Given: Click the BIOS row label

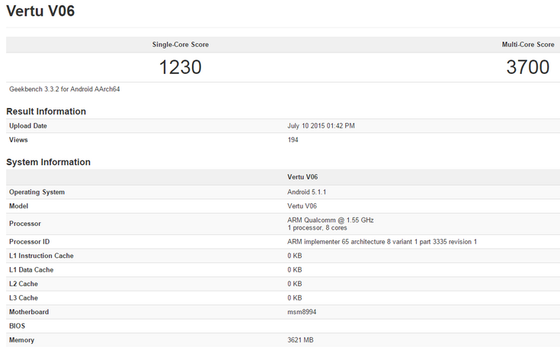Looking at the screenshot, I should 18,326.
